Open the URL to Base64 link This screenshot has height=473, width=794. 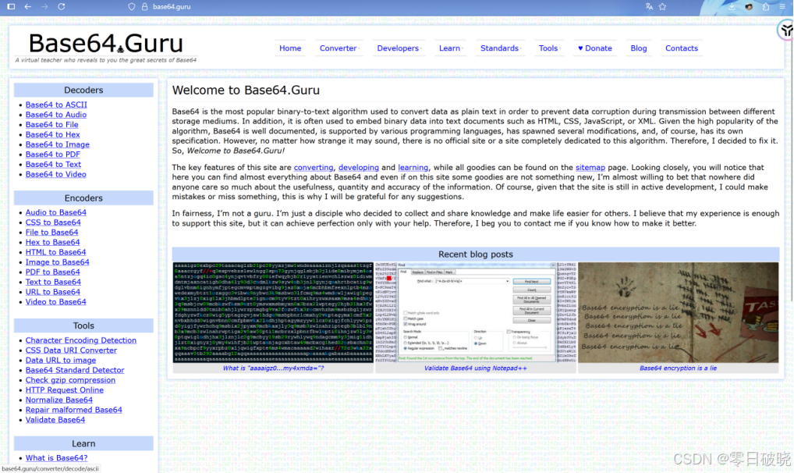53,291
